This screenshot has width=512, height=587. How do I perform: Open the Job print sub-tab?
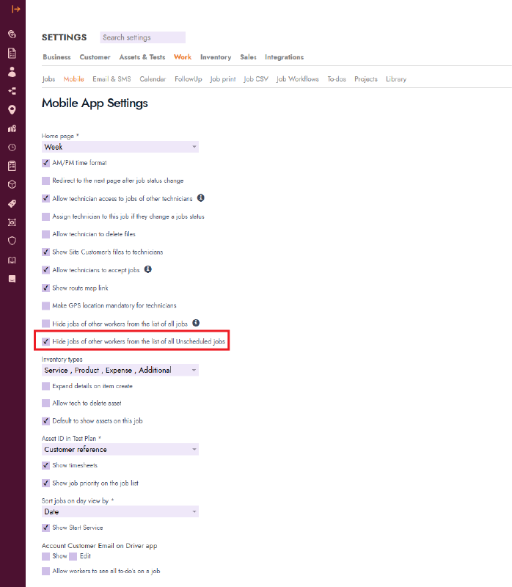223,79
